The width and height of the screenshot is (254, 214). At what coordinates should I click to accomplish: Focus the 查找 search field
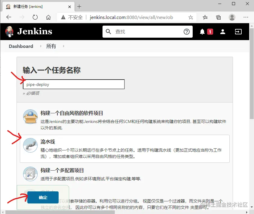coord(147,32)
